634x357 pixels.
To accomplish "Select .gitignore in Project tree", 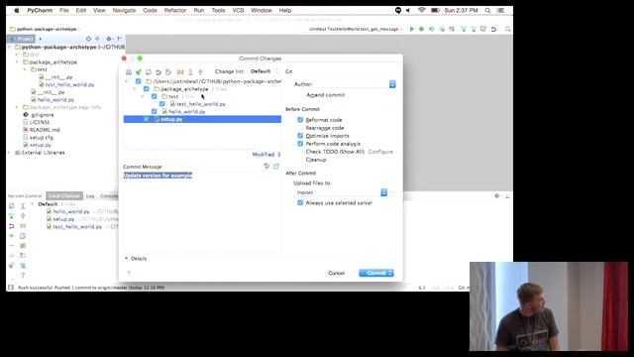I will click(x=42, y=115).
